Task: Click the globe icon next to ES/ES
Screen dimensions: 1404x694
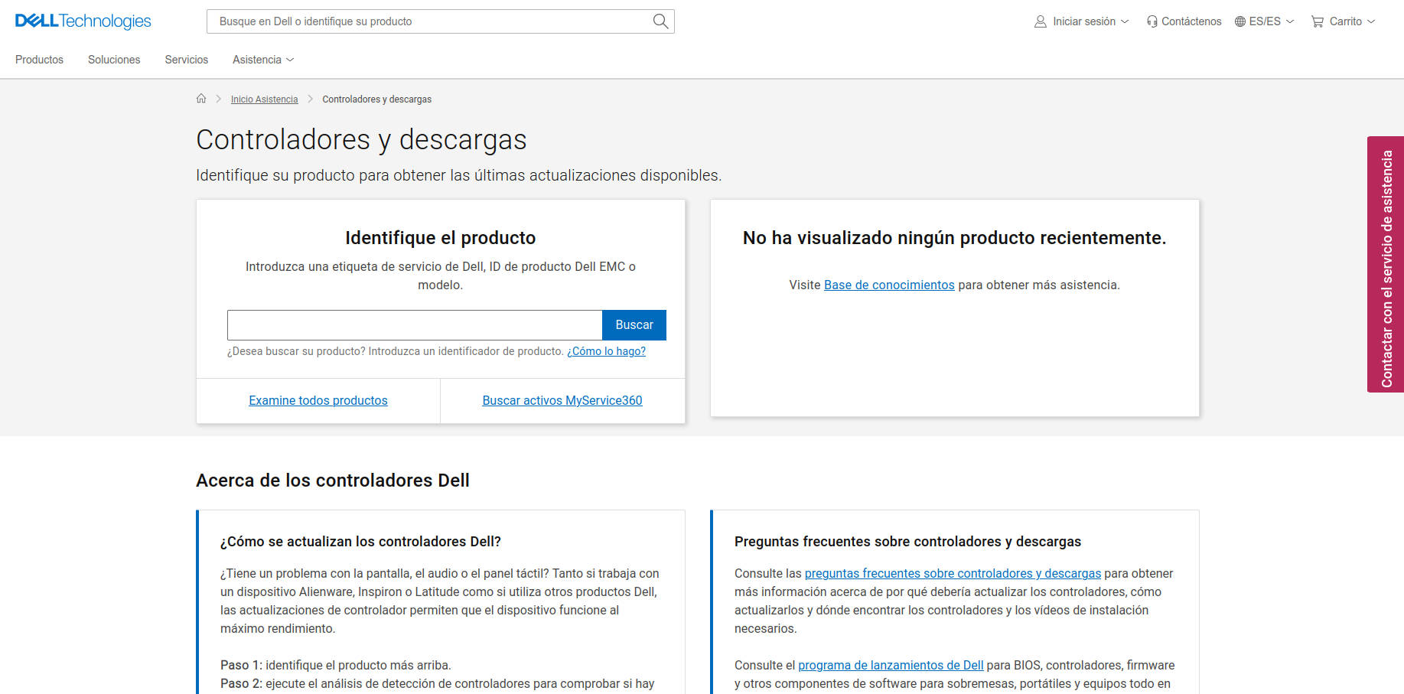Action: coord(1239,21)
